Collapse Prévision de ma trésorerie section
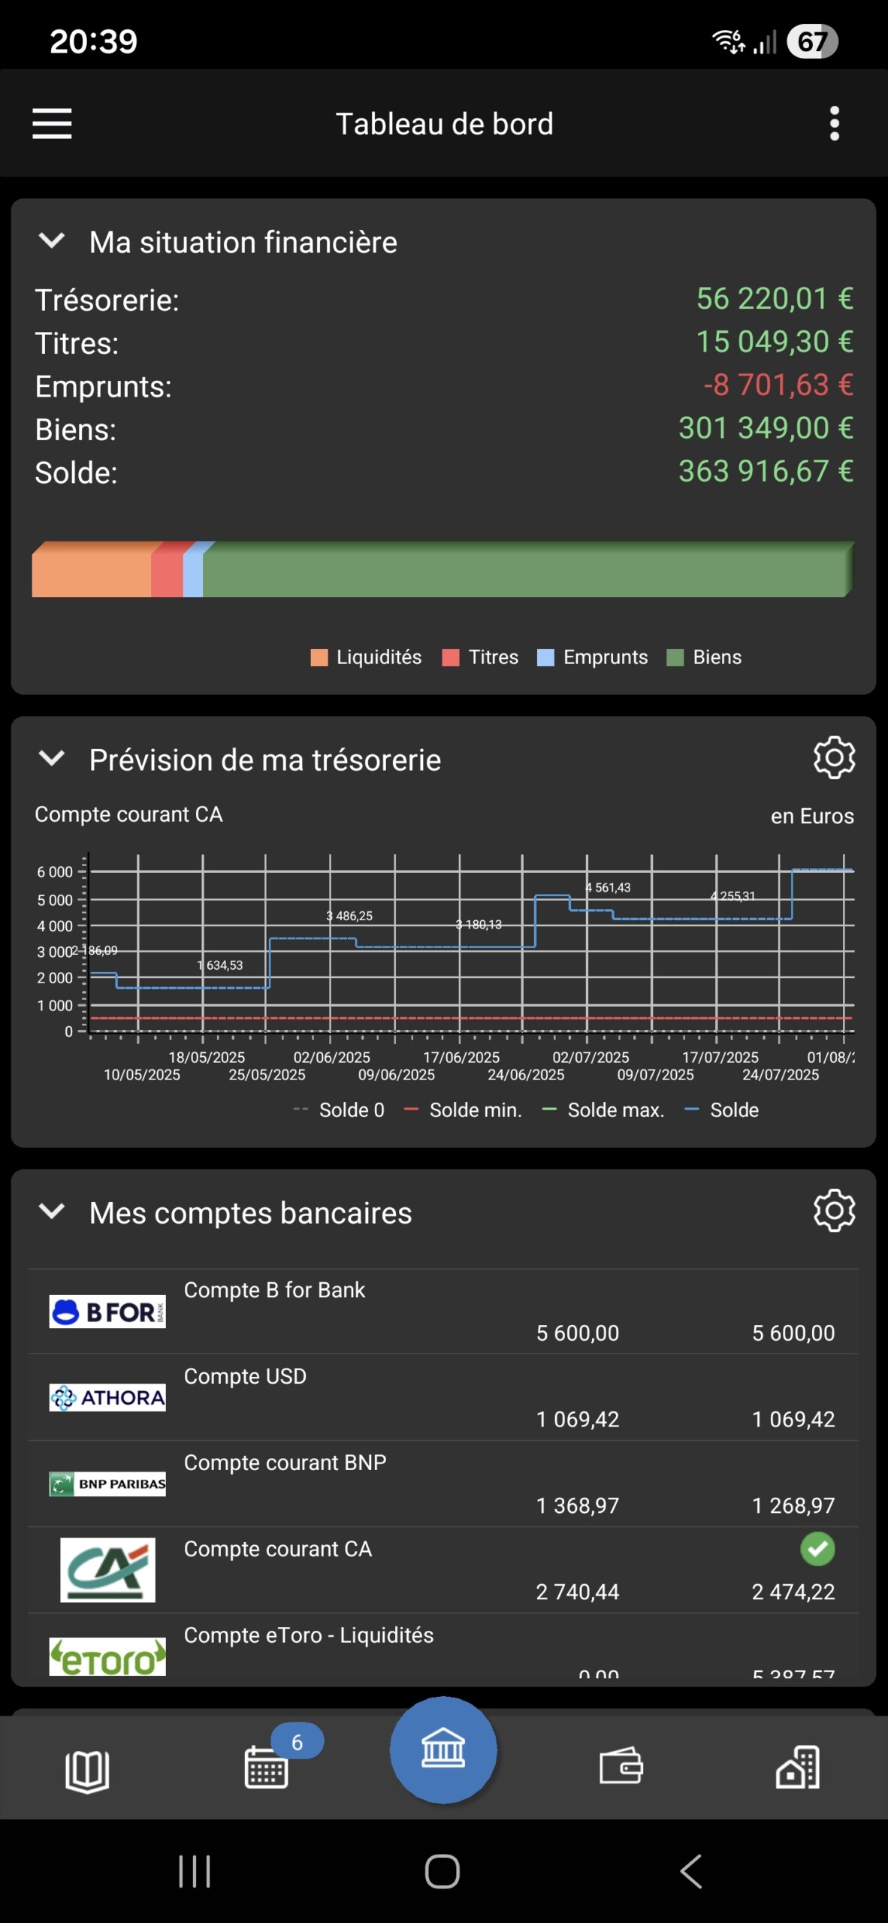This screenshot has width=888, height=1923. click(51, 759)
